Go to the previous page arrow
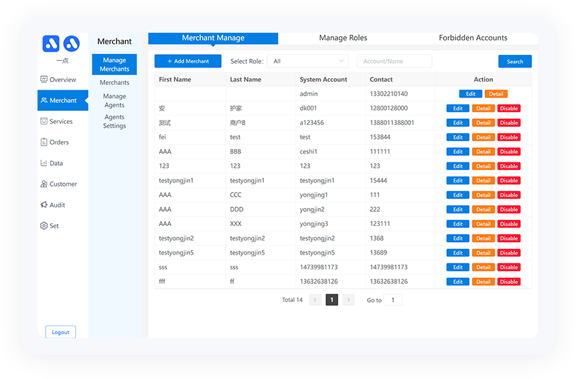Screen dimensions: 576x379 (315, 300)
